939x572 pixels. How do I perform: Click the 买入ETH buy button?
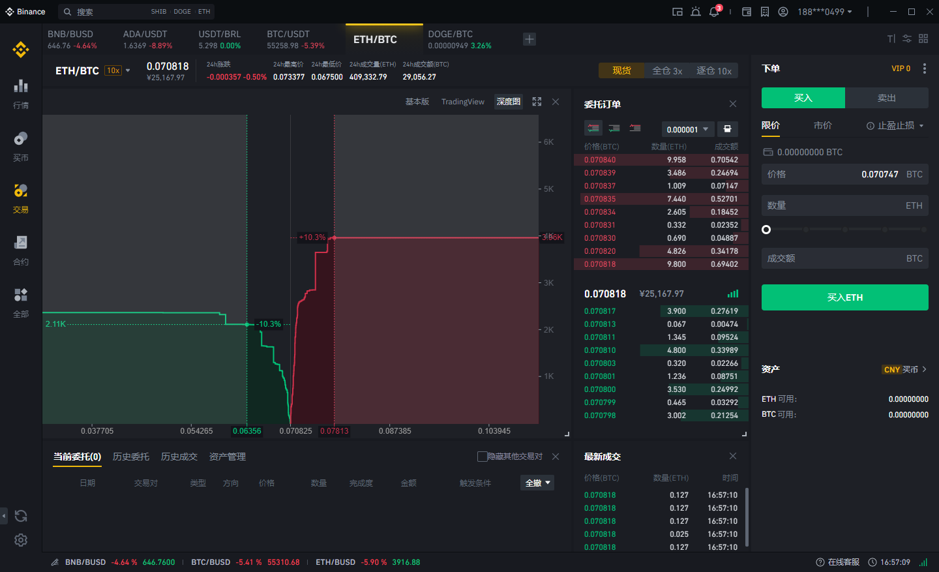tap(845, 297)
